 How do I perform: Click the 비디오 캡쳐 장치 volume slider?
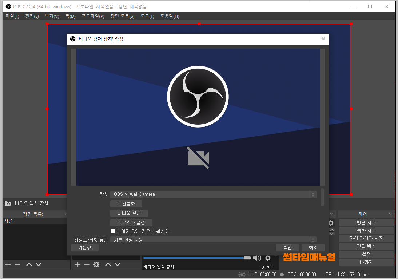pyautogui.click(x=197, y=258)
